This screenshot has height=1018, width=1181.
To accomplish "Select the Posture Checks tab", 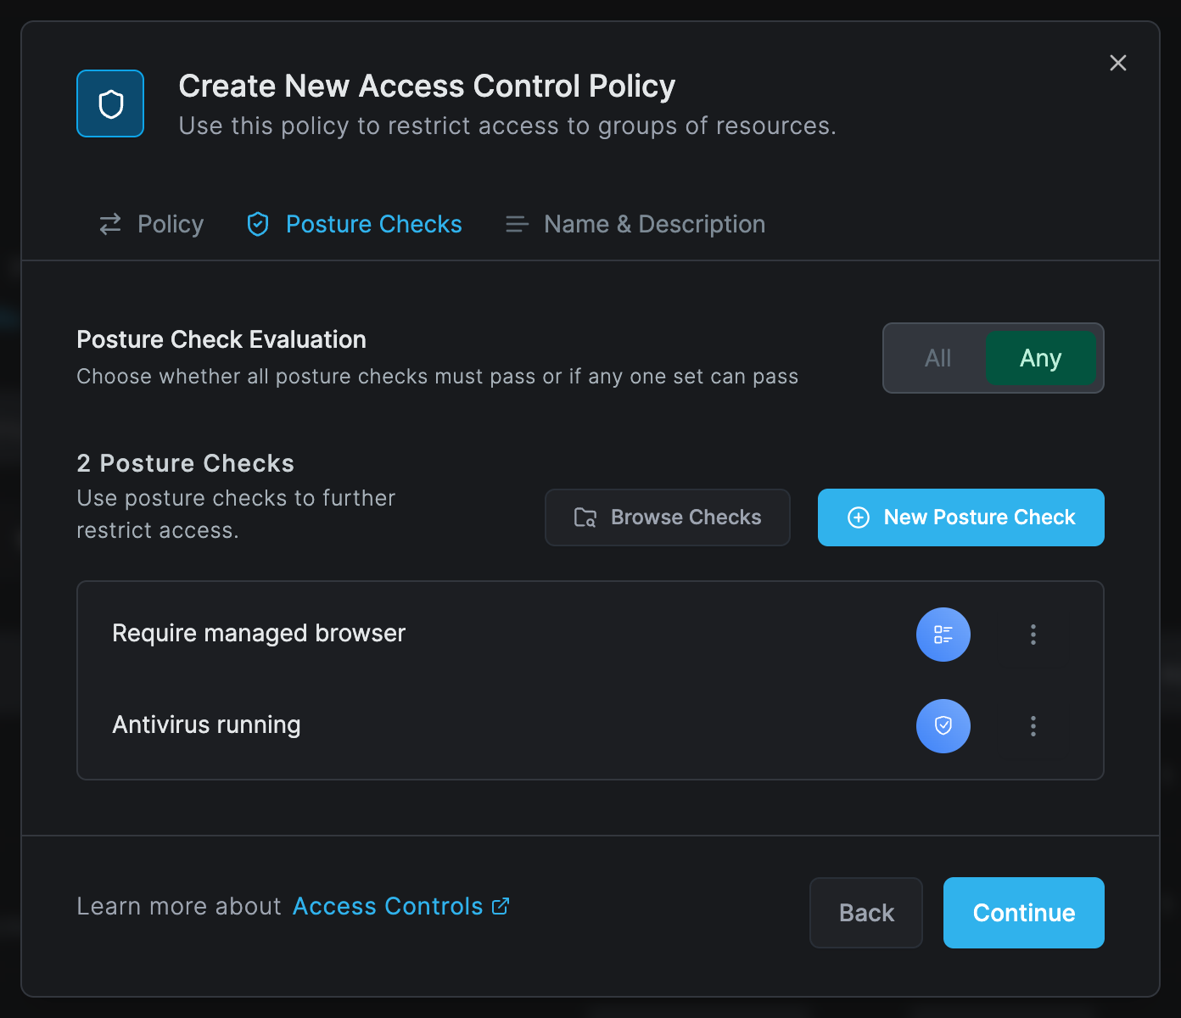I will [354, 224].
